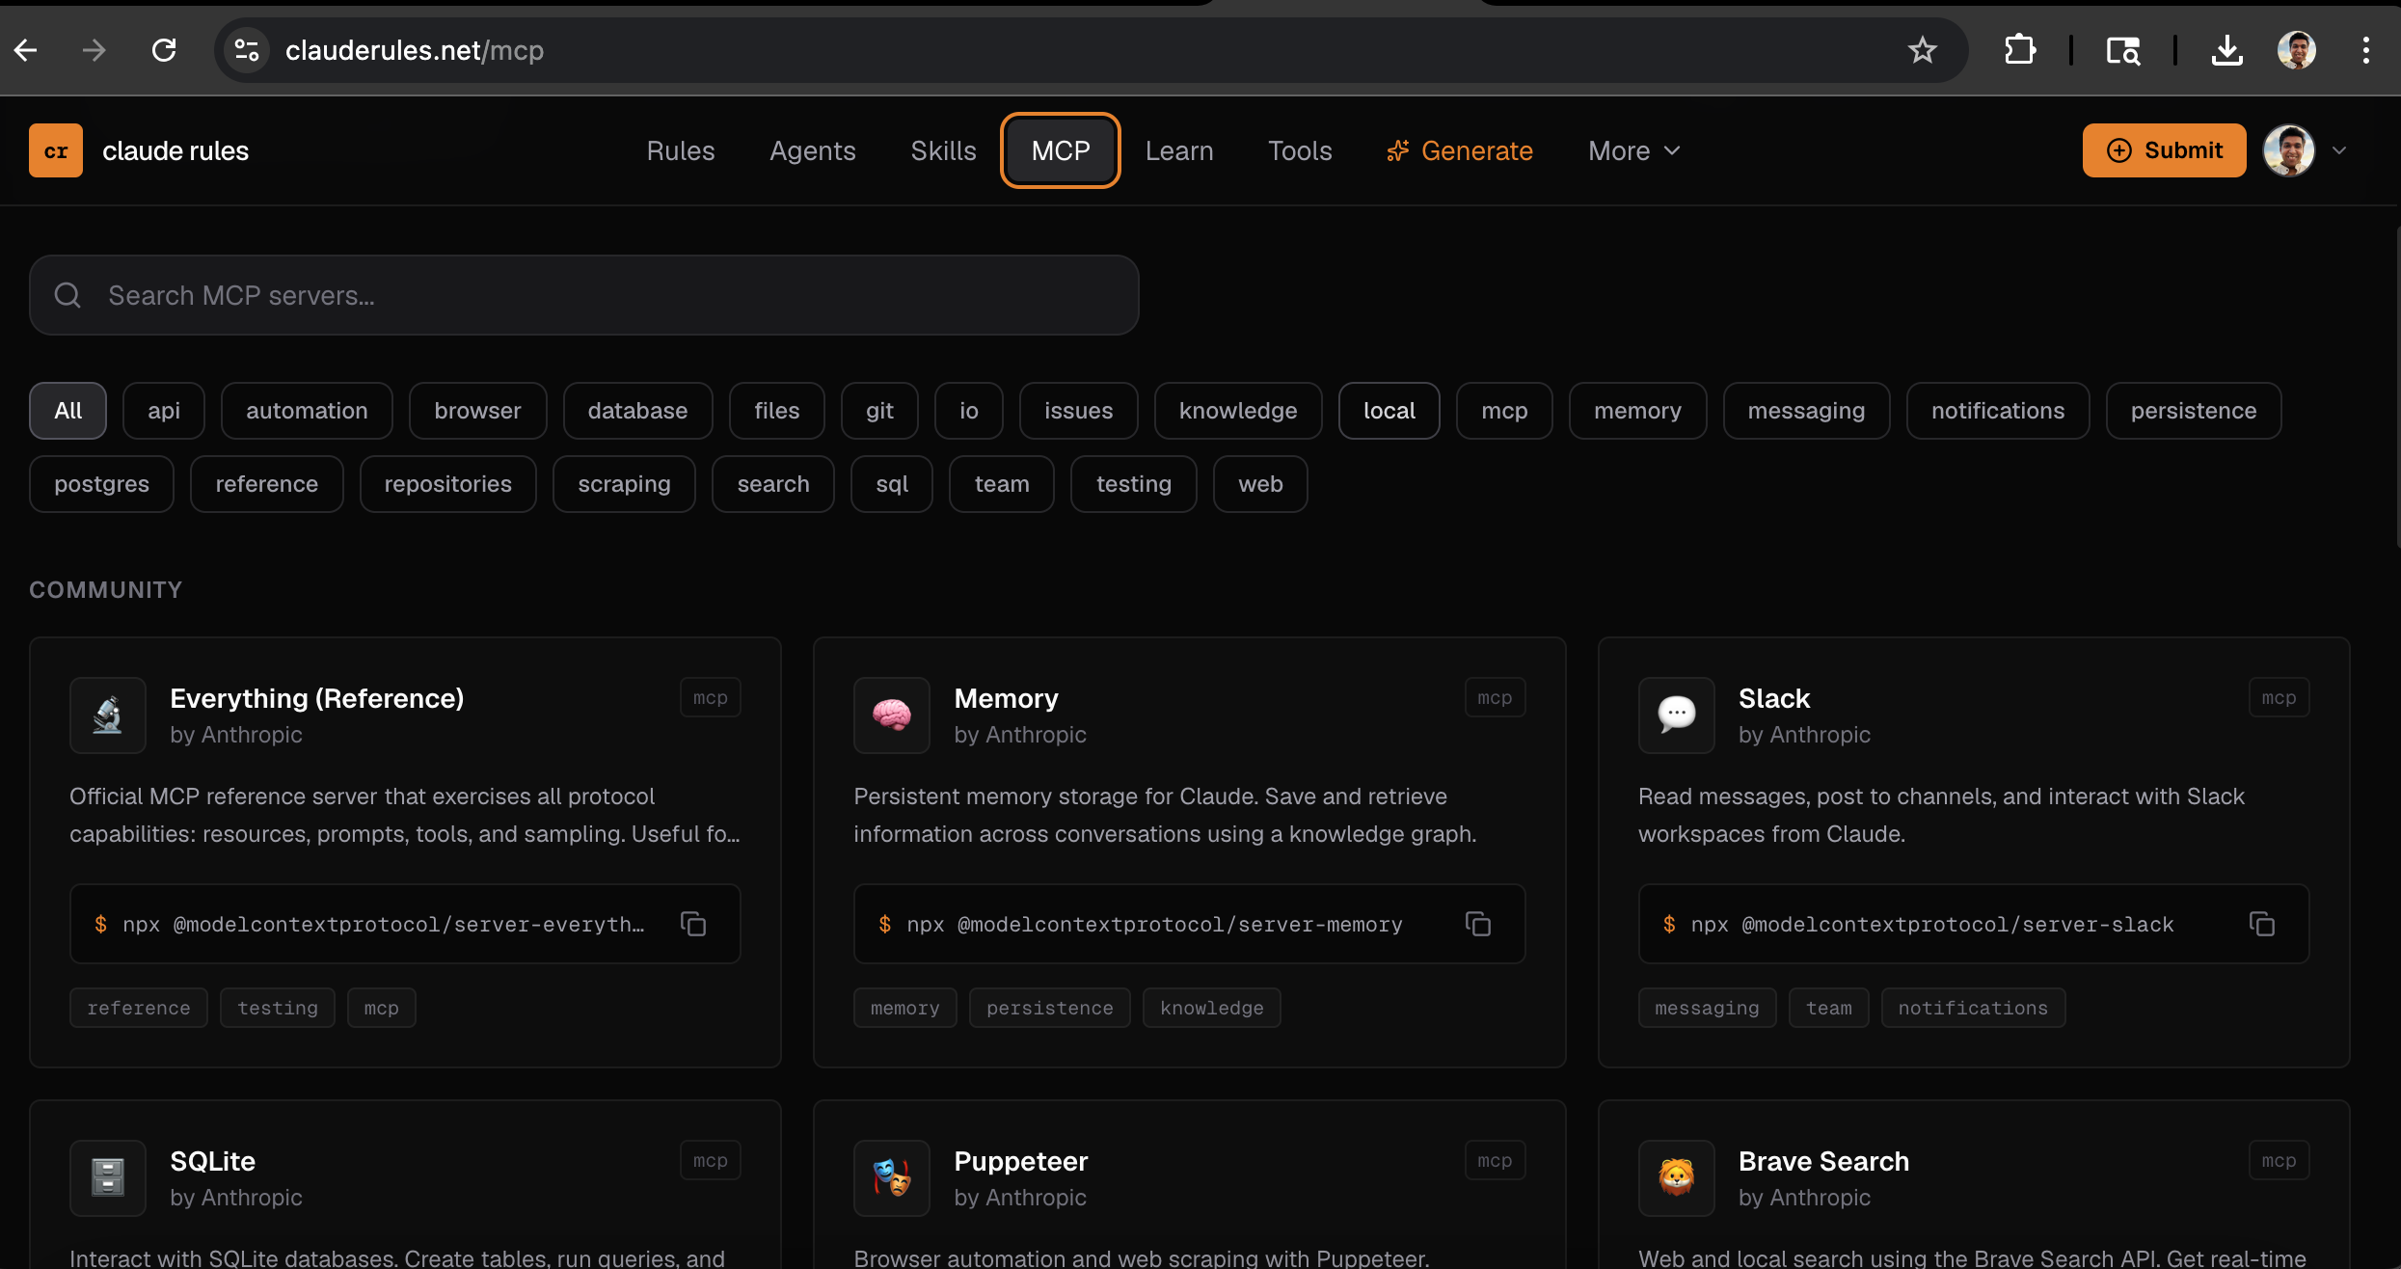Open Chrome three-dot menu

tap(2365, 50)
